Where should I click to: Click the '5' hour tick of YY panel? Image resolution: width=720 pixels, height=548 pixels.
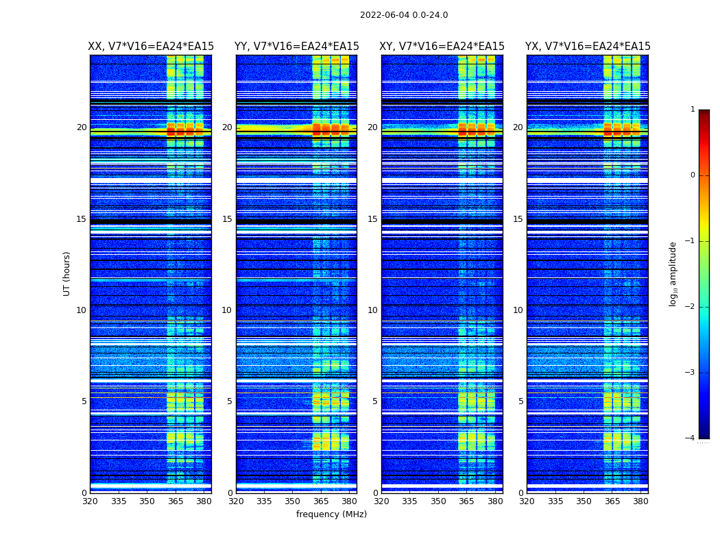[x=230, y=401]
